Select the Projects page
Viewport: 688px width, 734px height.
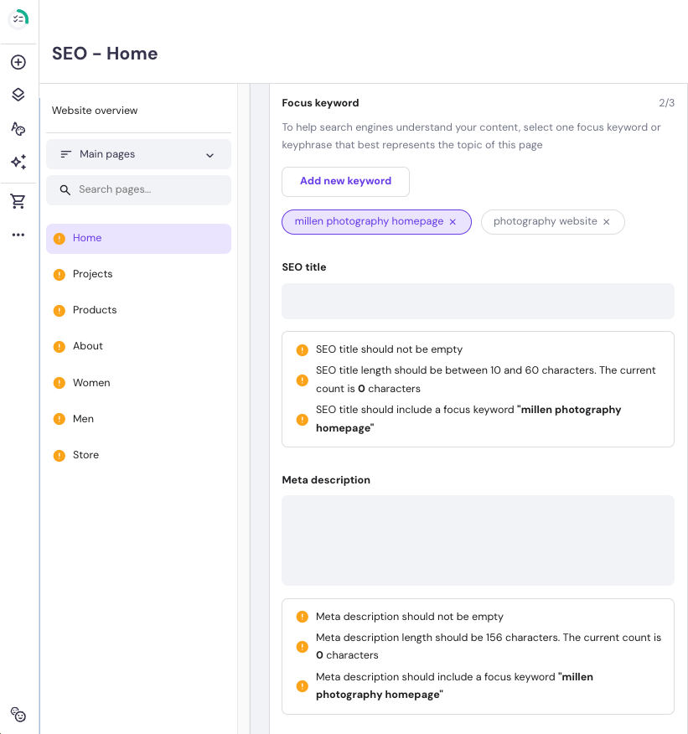[92, 274]
